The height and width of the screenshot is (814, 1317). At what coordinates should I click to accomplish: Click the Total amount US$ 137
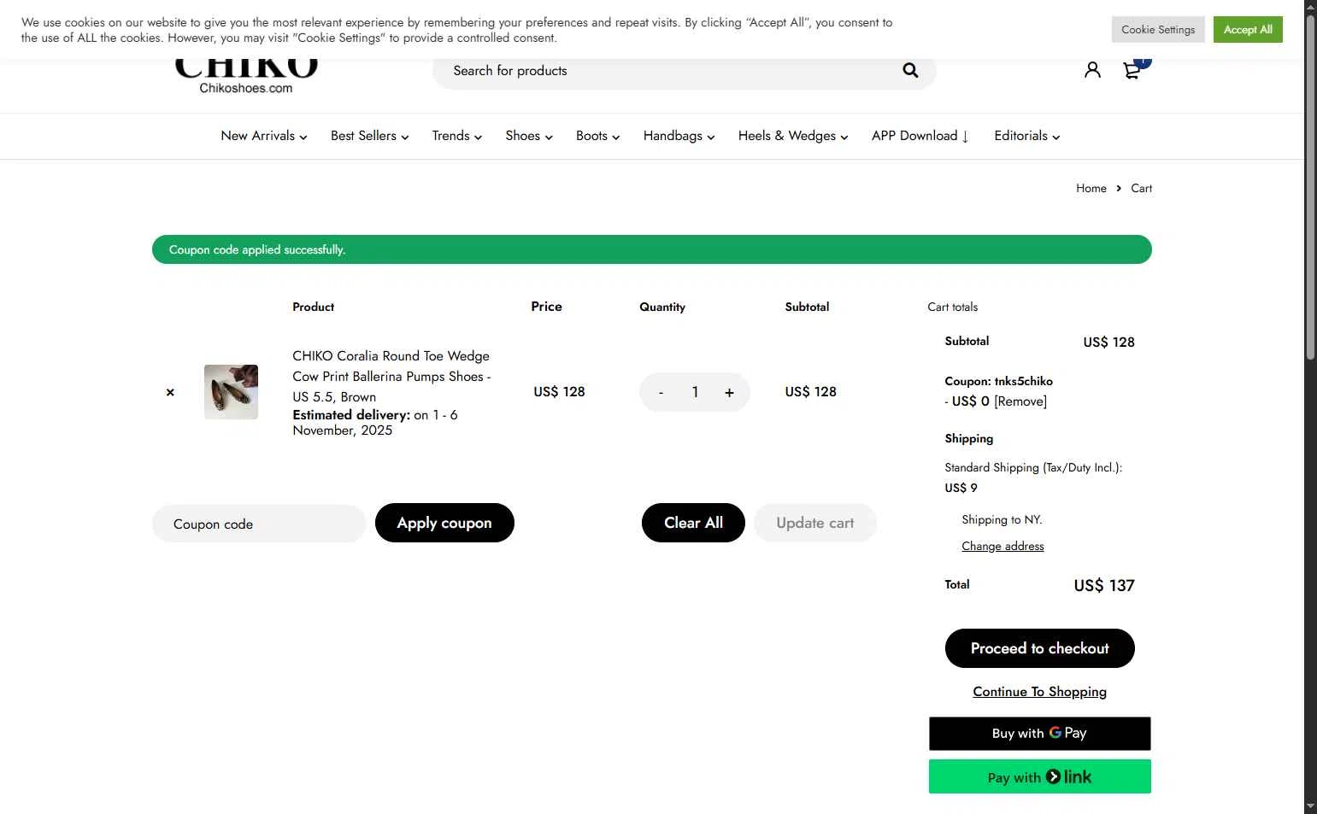point(1103,585)
